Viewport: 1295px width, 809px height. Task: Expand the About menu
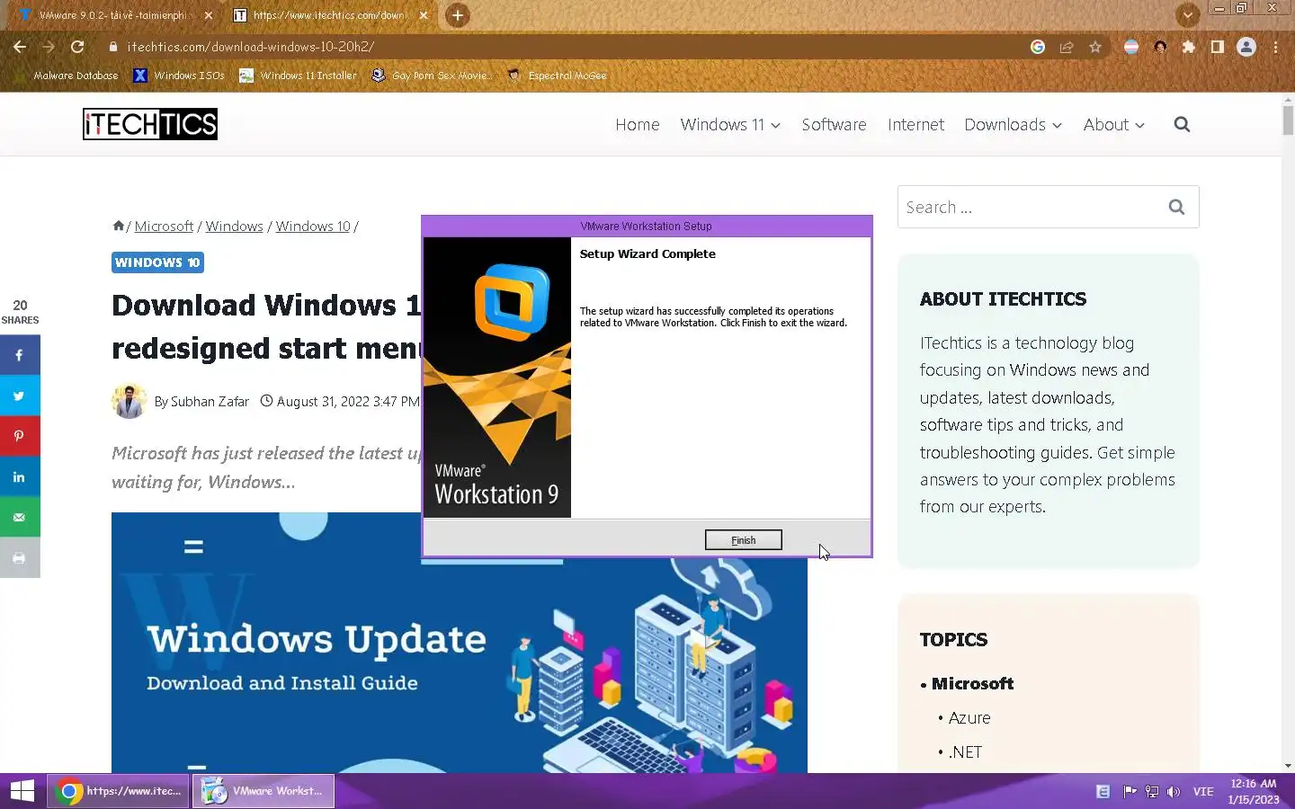(x=1113, y=125)
